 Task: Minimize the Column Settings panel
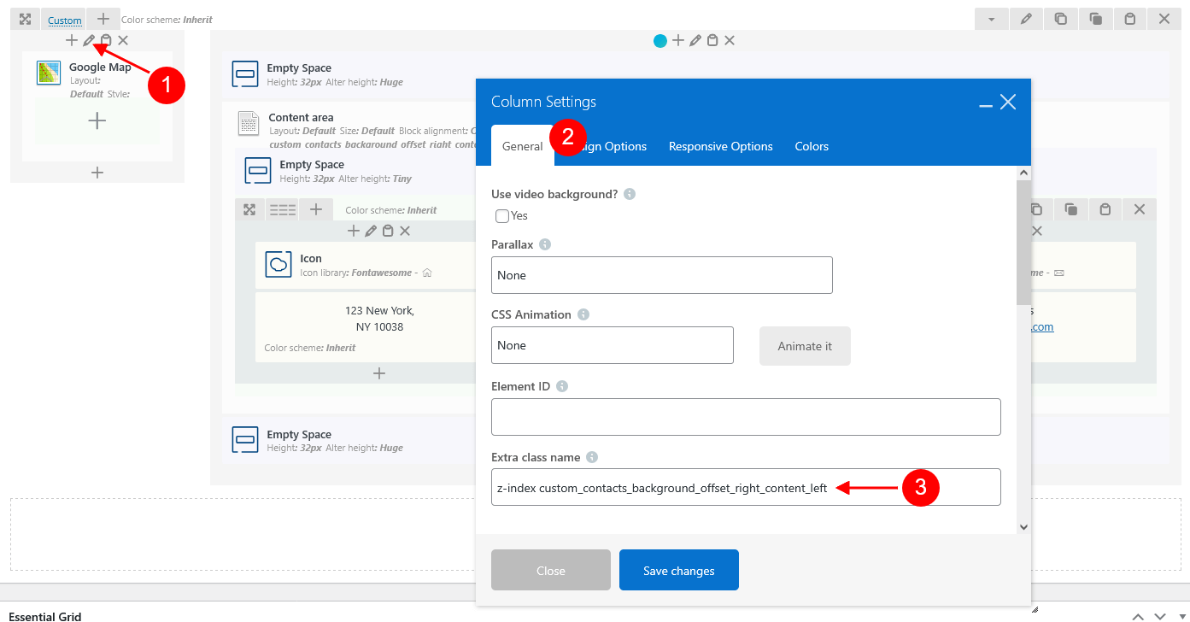coord(985,104)
